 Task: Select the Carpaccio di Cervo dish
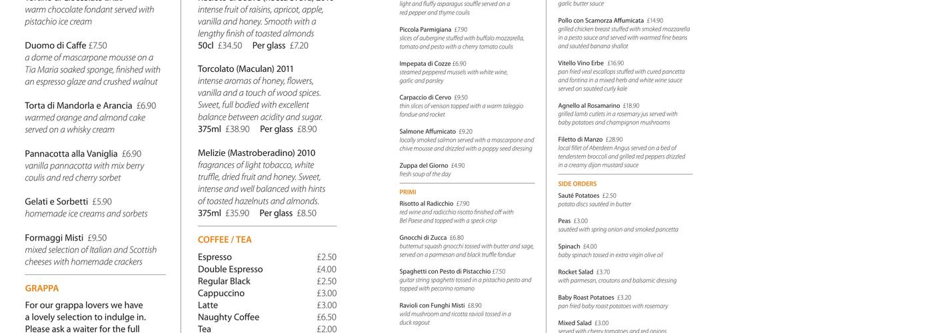(x=425, y=97)
